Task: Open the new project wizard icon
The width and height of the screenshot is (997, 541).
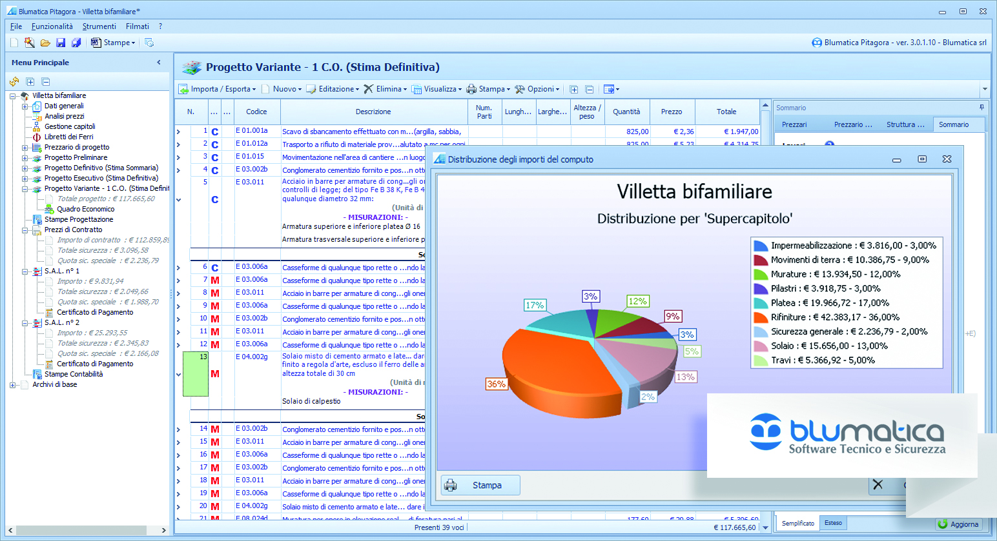Action: [30, 43]
